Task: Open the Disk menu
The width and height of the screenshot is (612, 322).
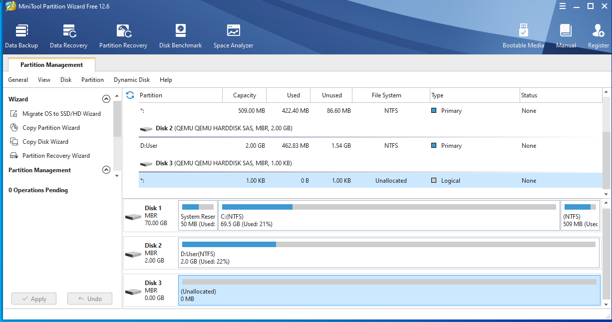Action: coord(66,80)
